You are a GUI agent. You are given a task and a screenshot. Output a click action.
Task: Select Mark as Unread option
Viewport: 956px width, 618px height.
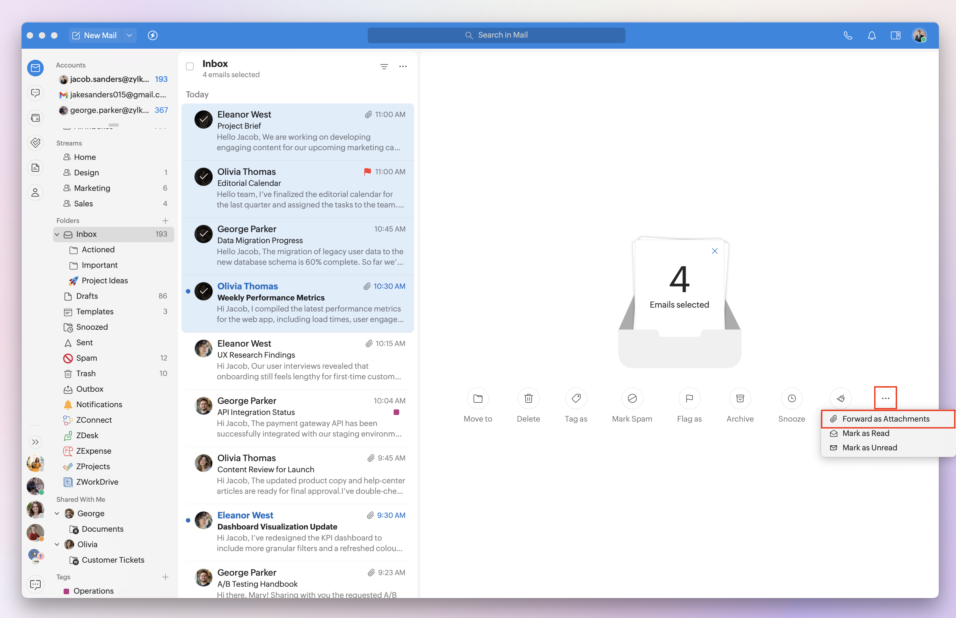tap(869, 448)
